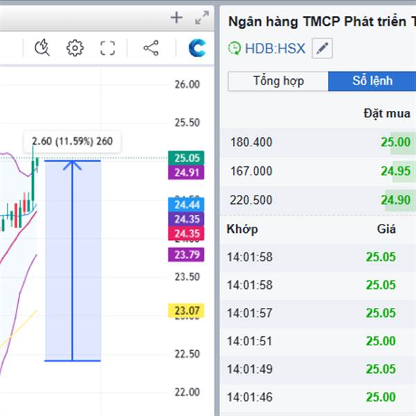Open HDB:HSX symbol link
The height and width of the screenshot is (416, 416).
[275, 49]
